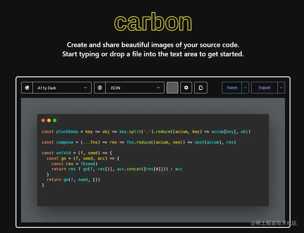Click the theme palette icon
The height and width of the screenshot is (233, 304).
point(27,88)
